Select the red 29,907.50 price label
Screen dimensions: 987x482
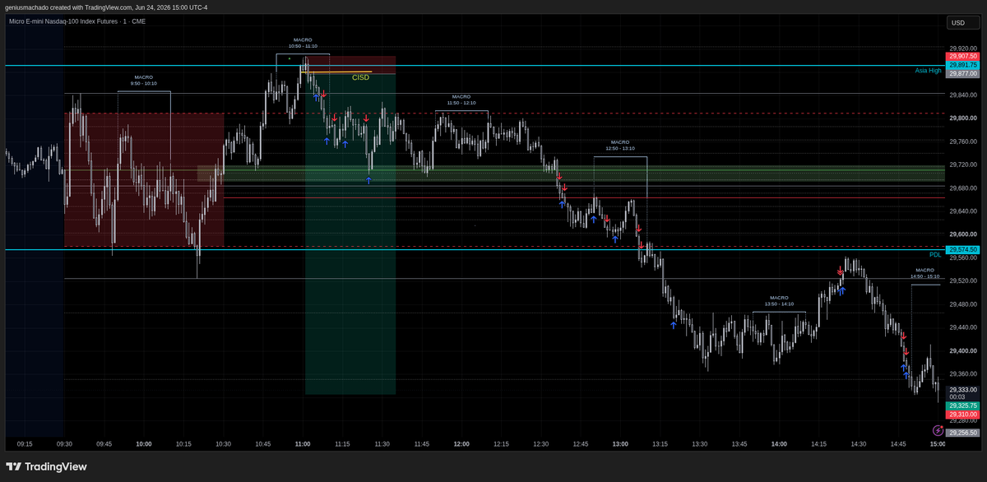pos(963,55)
